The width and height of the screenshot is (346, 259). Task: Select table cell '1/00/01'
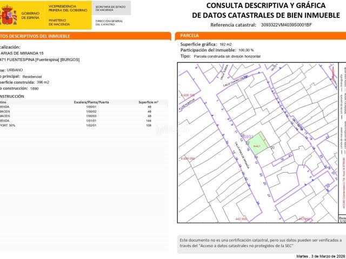[x=91, y=107]
